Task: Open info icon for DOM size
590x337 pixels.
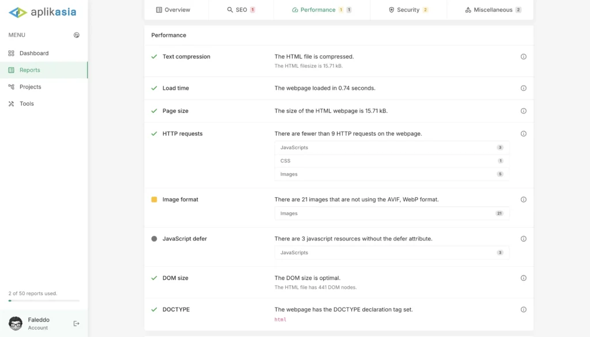Action: [523, 278]
